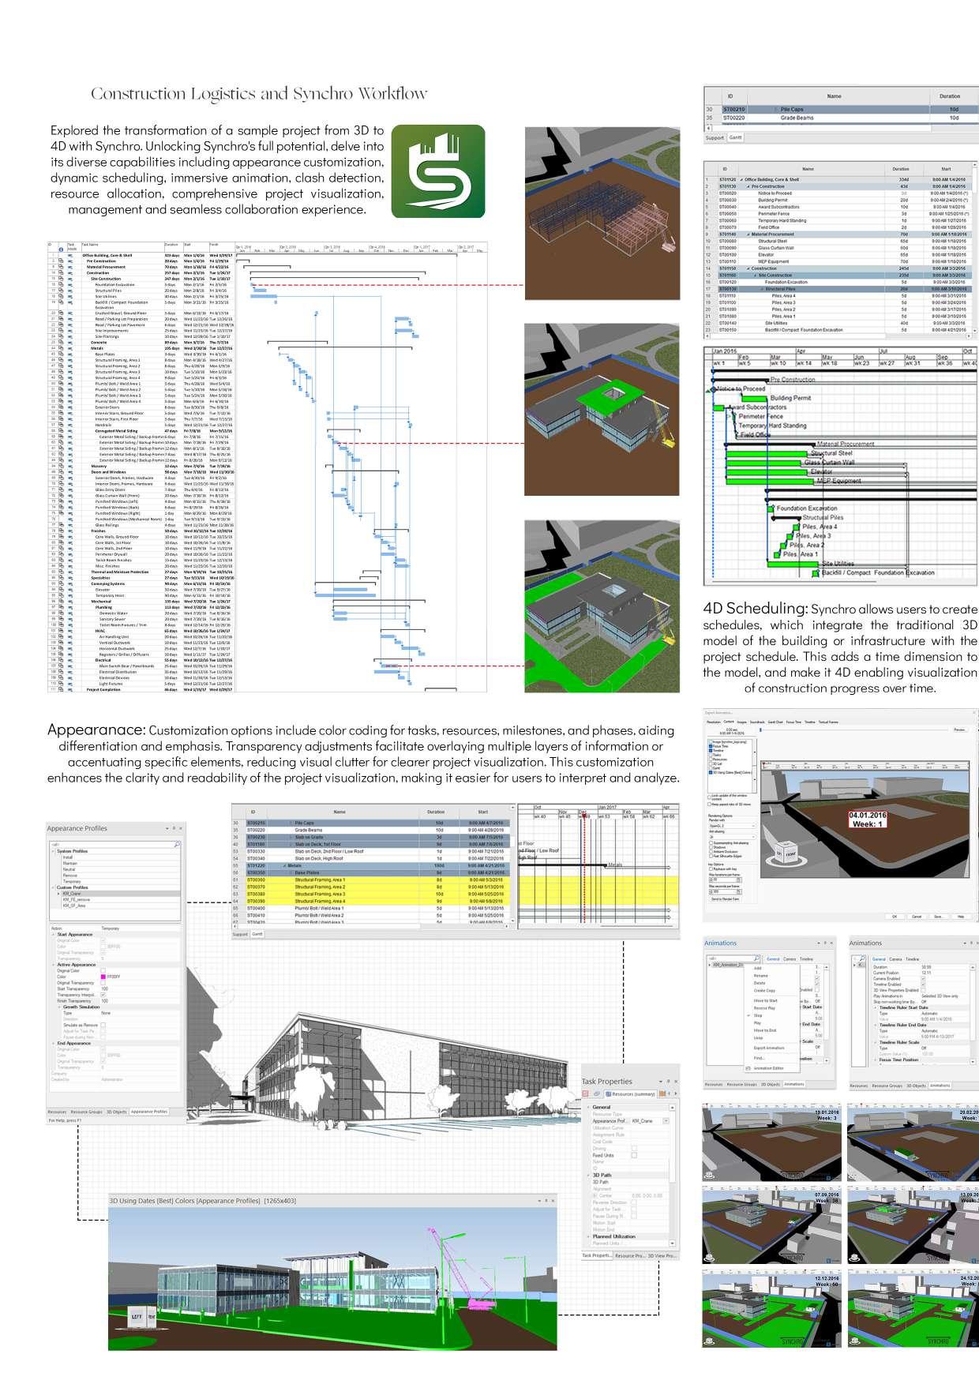Choose Create Copy in context menu
Viewport: 979px width, 1384px height.
coord(764,990)
